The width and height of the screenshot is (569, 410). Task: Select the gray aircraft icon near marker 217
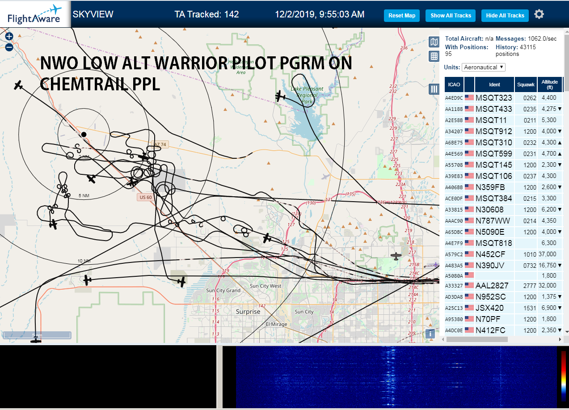396,256
